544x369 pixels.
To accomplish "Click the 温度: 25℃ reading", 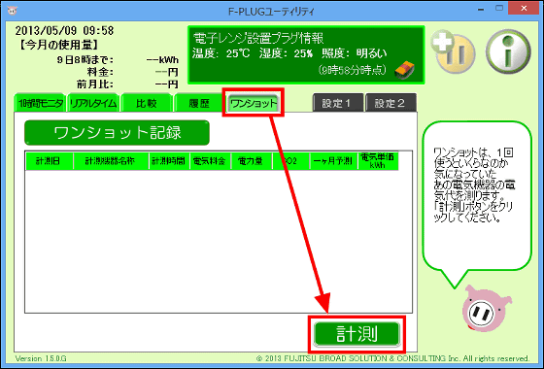I will coord(221,53).
